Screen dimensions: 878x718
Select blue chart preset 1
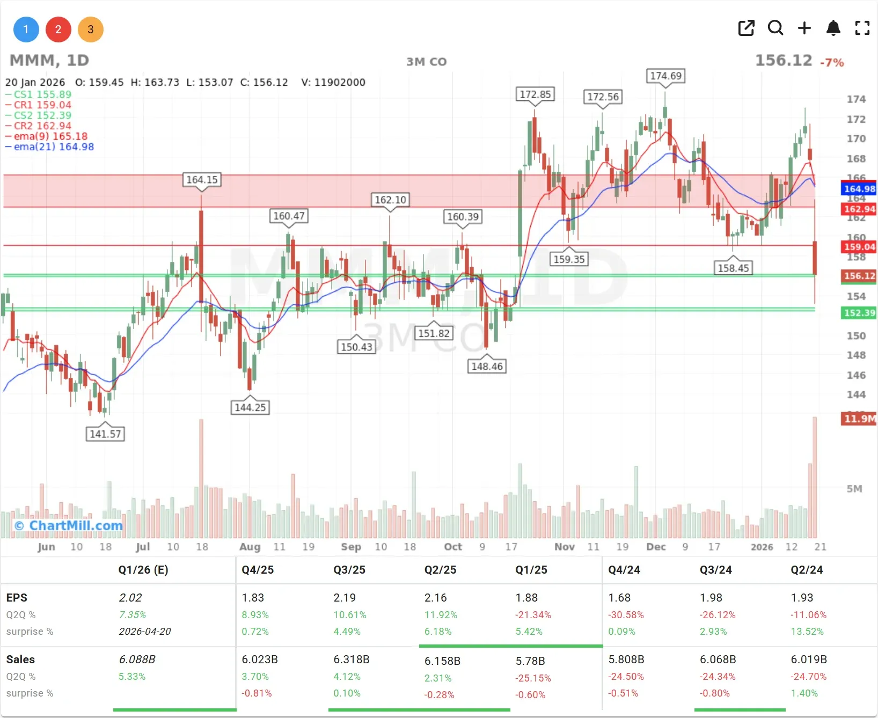pyautogui.click(x=26, y=30)
